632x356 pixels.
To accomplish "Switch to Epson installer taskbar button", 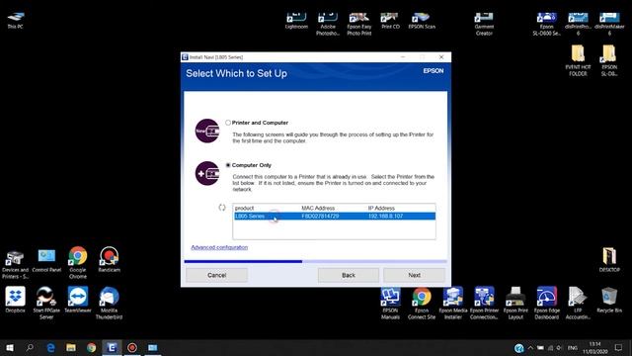I will tap(112, 347).
